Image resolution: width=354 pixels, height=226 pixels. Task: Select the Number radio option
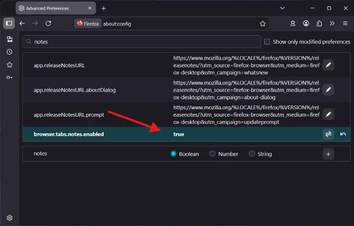point(212,154)
